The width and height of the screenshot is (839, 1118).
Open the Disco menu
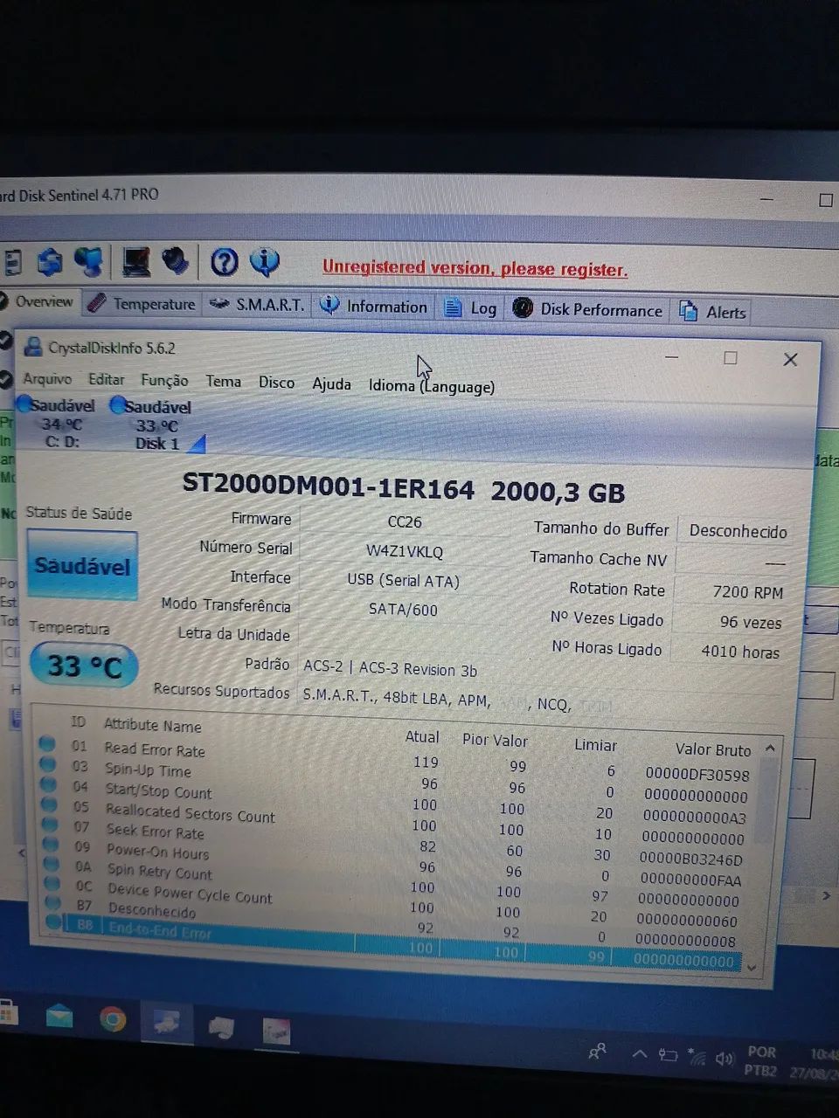point(276,382)
